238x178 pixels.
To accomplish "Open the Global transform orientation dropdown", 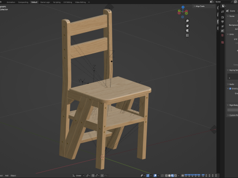I will [78, 176].
